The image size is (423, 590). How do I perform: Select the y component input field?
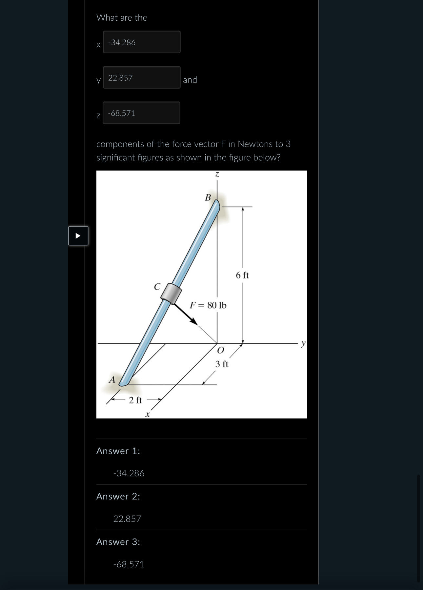pyautogui.click(x=142, y=78)
